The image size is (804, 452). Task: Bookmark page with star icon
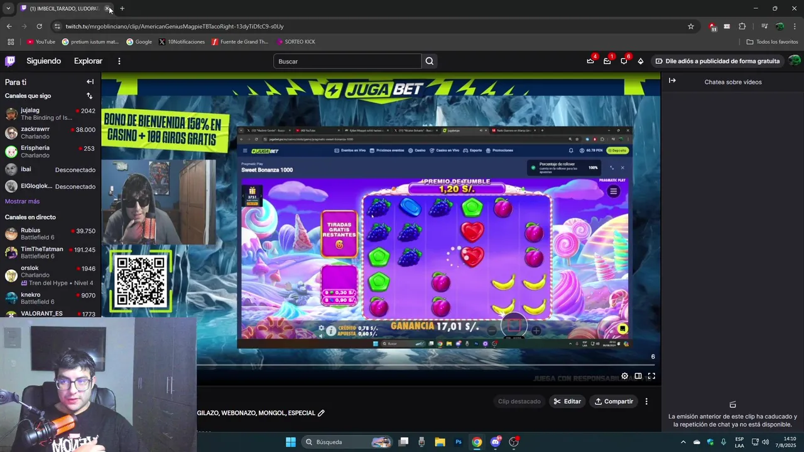(691, 26)
